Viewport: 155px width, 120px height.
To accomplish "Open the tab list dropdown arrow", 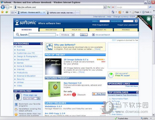I will (15, 13).
